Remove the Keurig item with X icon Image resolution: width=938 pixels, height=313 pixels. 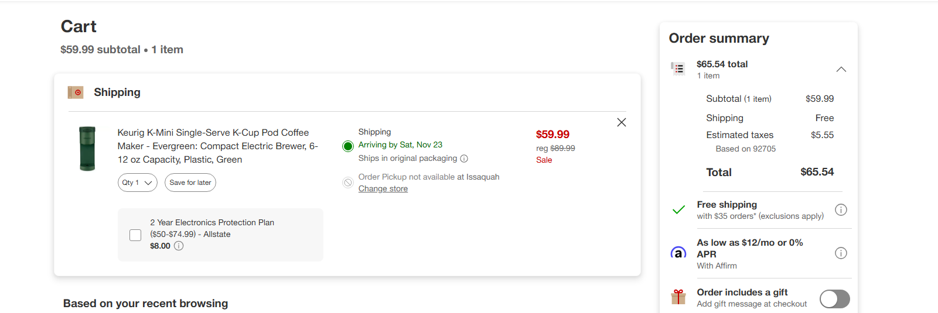point(622,122)
